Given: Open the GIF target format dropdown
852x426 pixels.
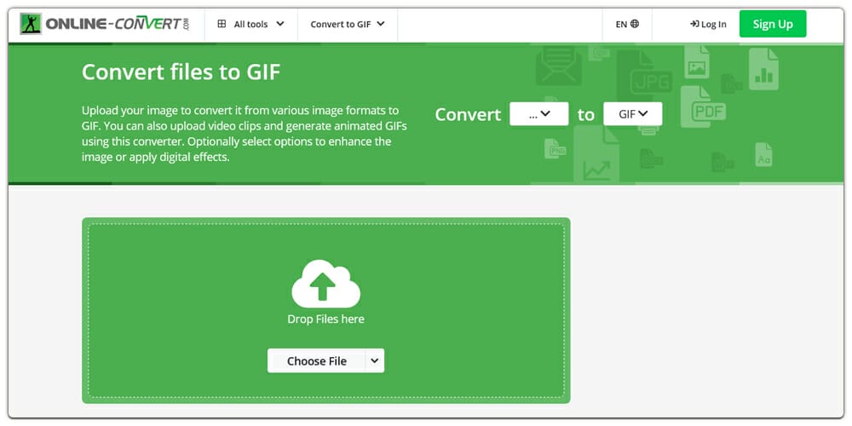Looking at the screenshot, I should pyautogui.click(x=633, y=114).
